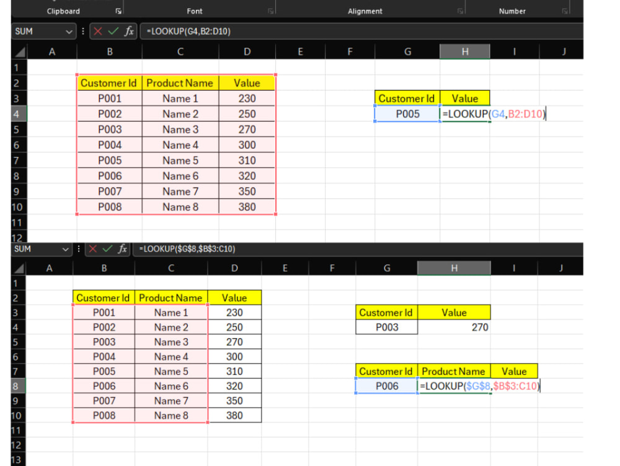The height and width of the screenshot is (466, 620).
Task: Select row 11 header in the upper sheet
Action: pos(19,223)
